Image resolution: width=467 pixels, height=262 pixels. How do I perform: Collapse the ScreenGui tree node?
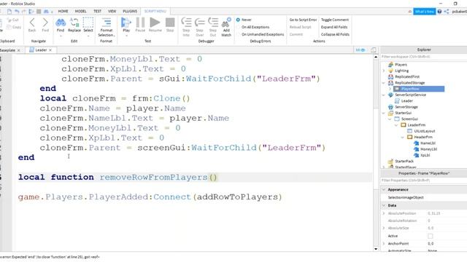coord(390,119)
